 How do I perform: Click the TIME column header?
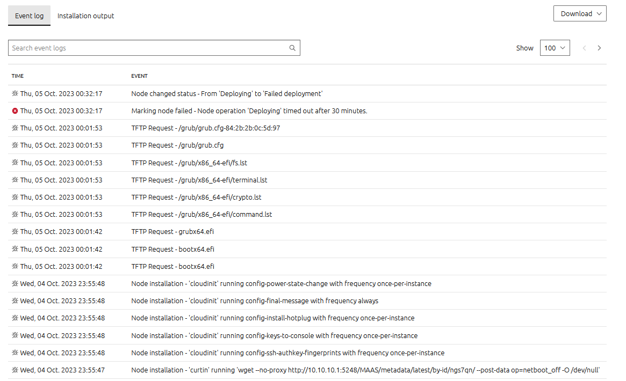(x=18, y=76)
